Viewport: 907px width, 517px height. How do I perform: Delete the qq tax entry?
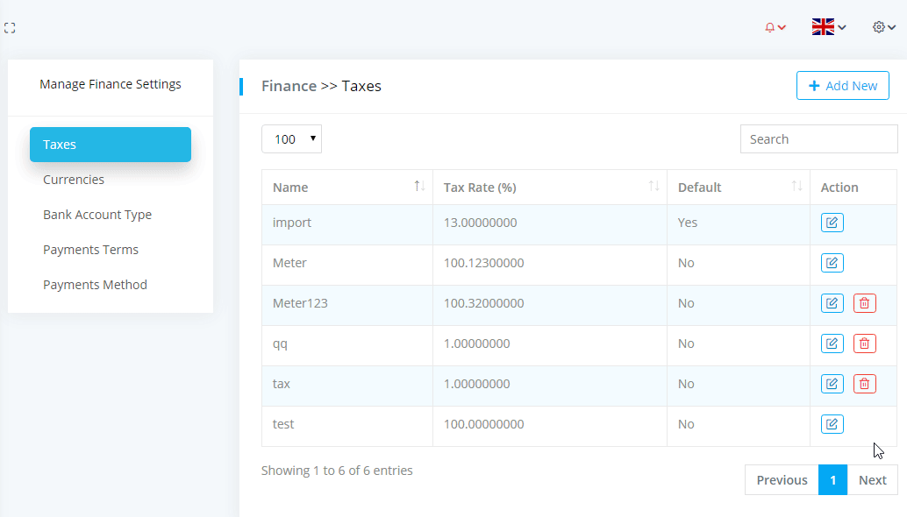point(864,343)
